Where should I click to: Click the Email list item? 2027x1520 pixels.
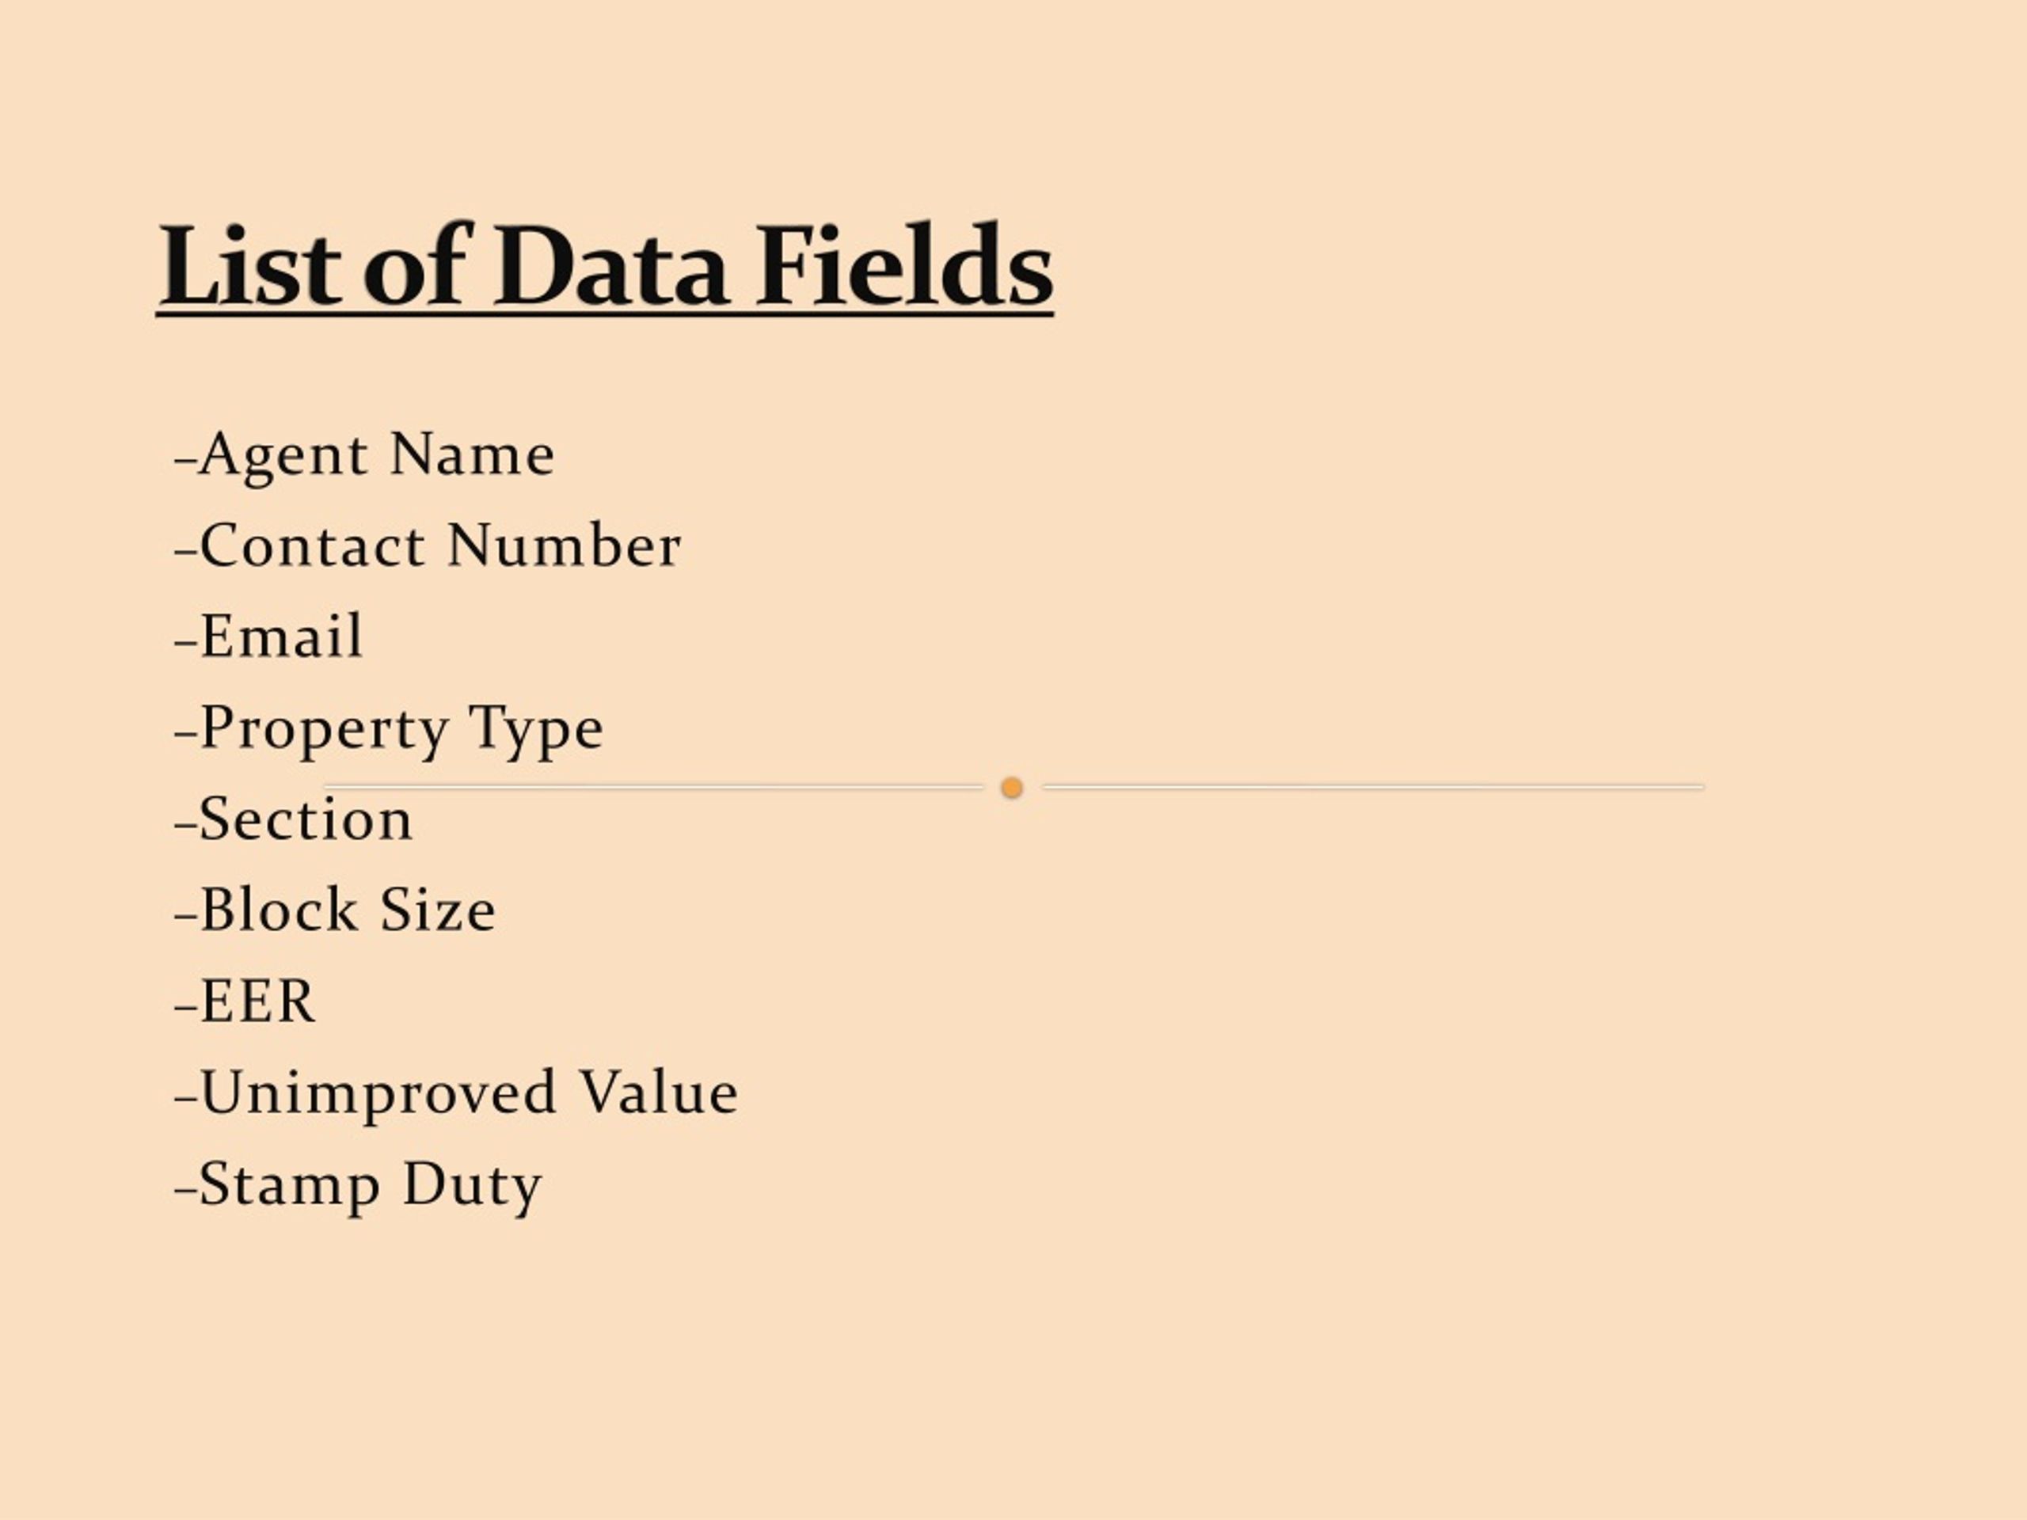click(x=268, y=636)
